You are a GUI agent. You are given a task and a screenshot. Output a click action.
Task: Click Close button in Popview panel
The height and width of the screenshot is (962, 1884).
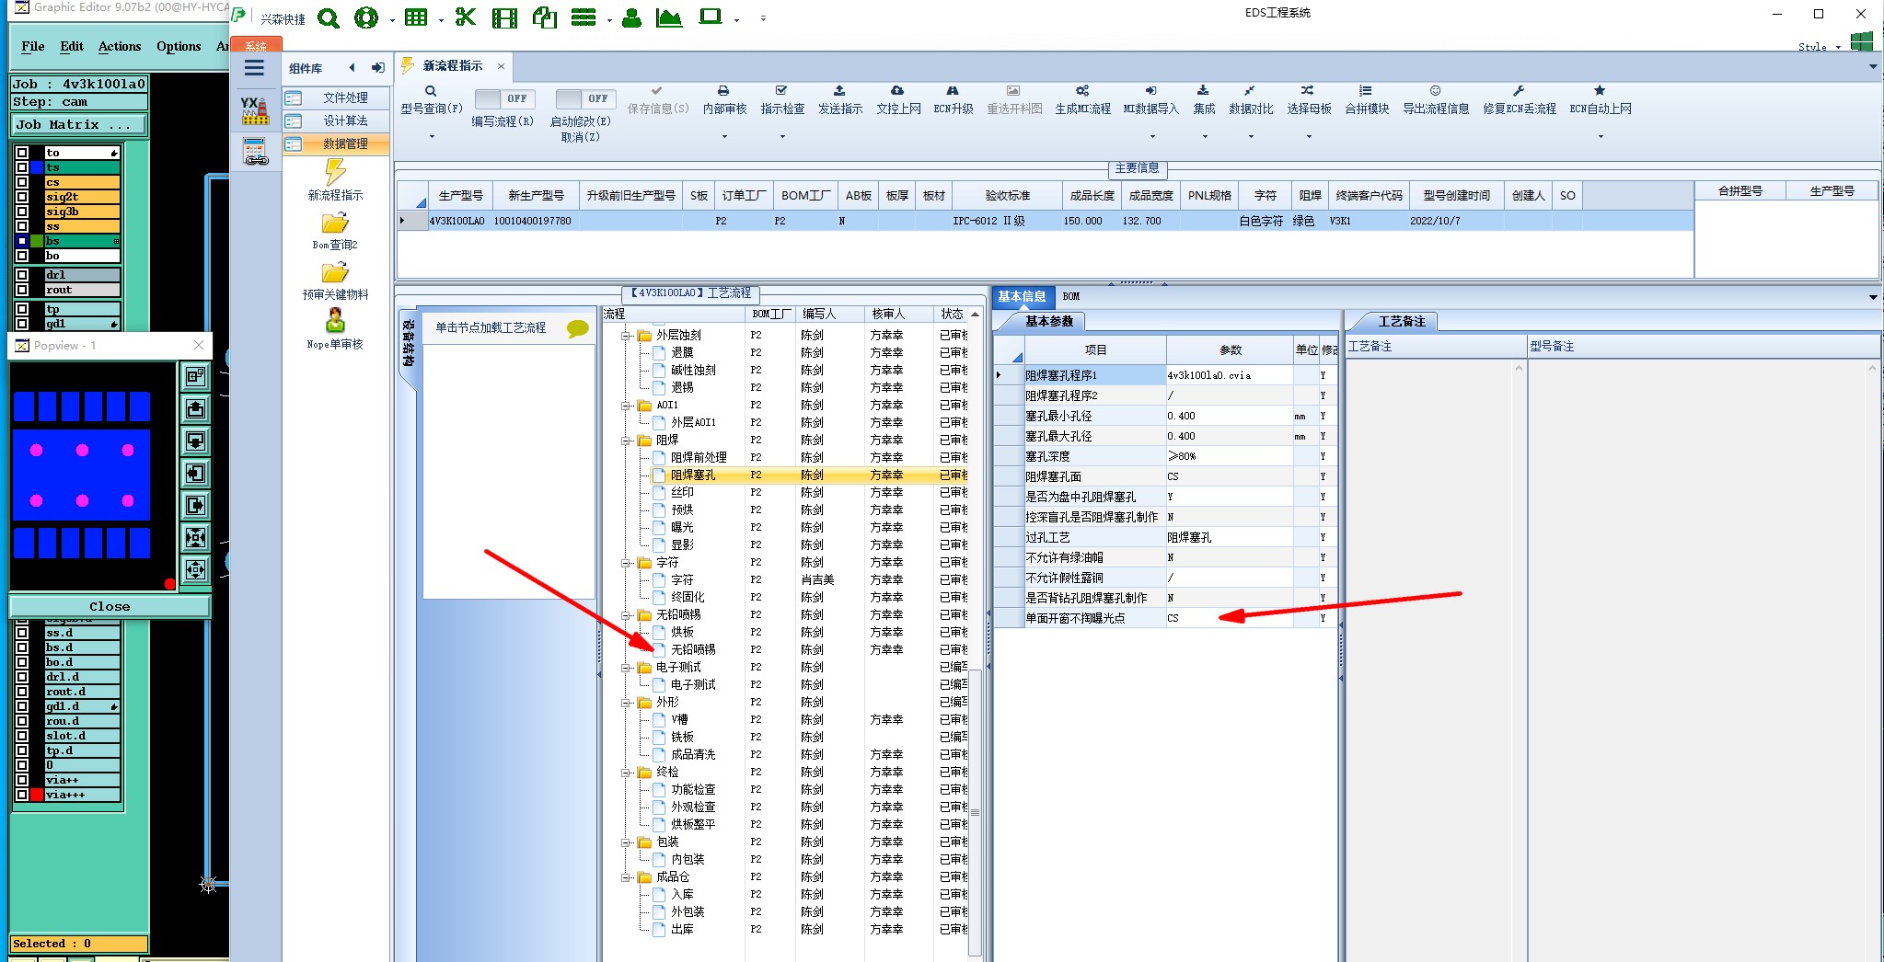pyautogui.click(x=110, y=606)
